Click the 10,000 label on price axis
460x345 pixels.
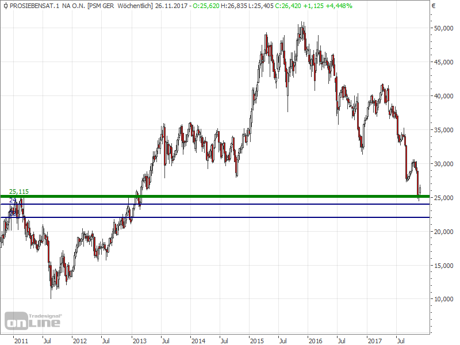pos(443,300)
